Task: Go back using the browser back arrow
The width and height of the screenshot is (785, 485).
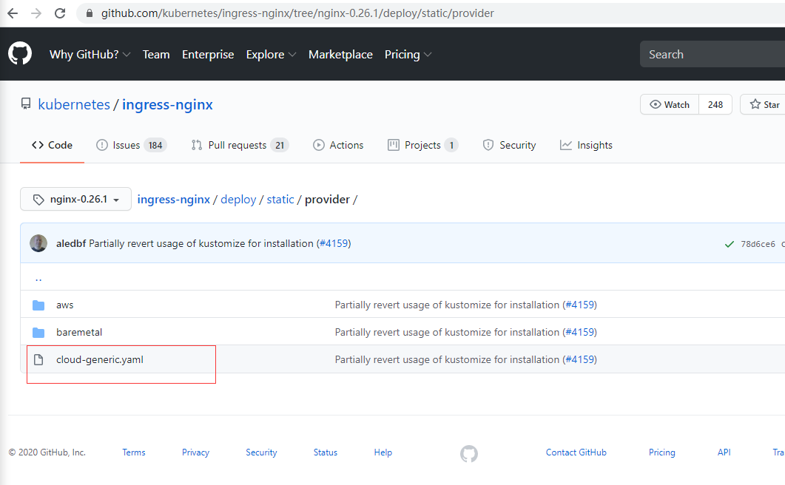Action: (13, 13)
